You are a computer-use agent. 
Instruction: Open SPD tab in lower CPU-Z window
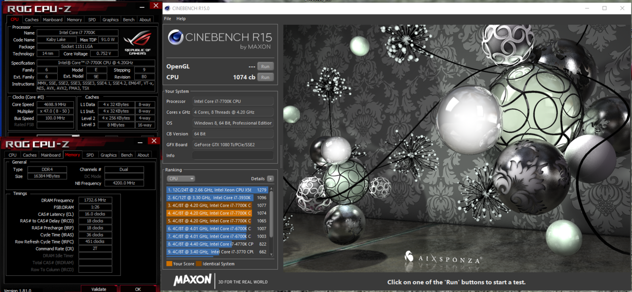coord(90,155)
